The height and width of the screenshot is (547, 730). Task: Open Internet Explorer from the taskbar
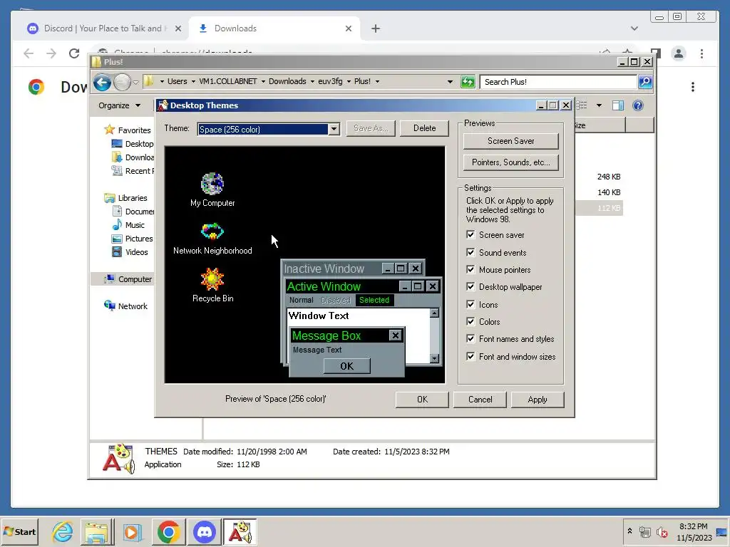point(63,531)
